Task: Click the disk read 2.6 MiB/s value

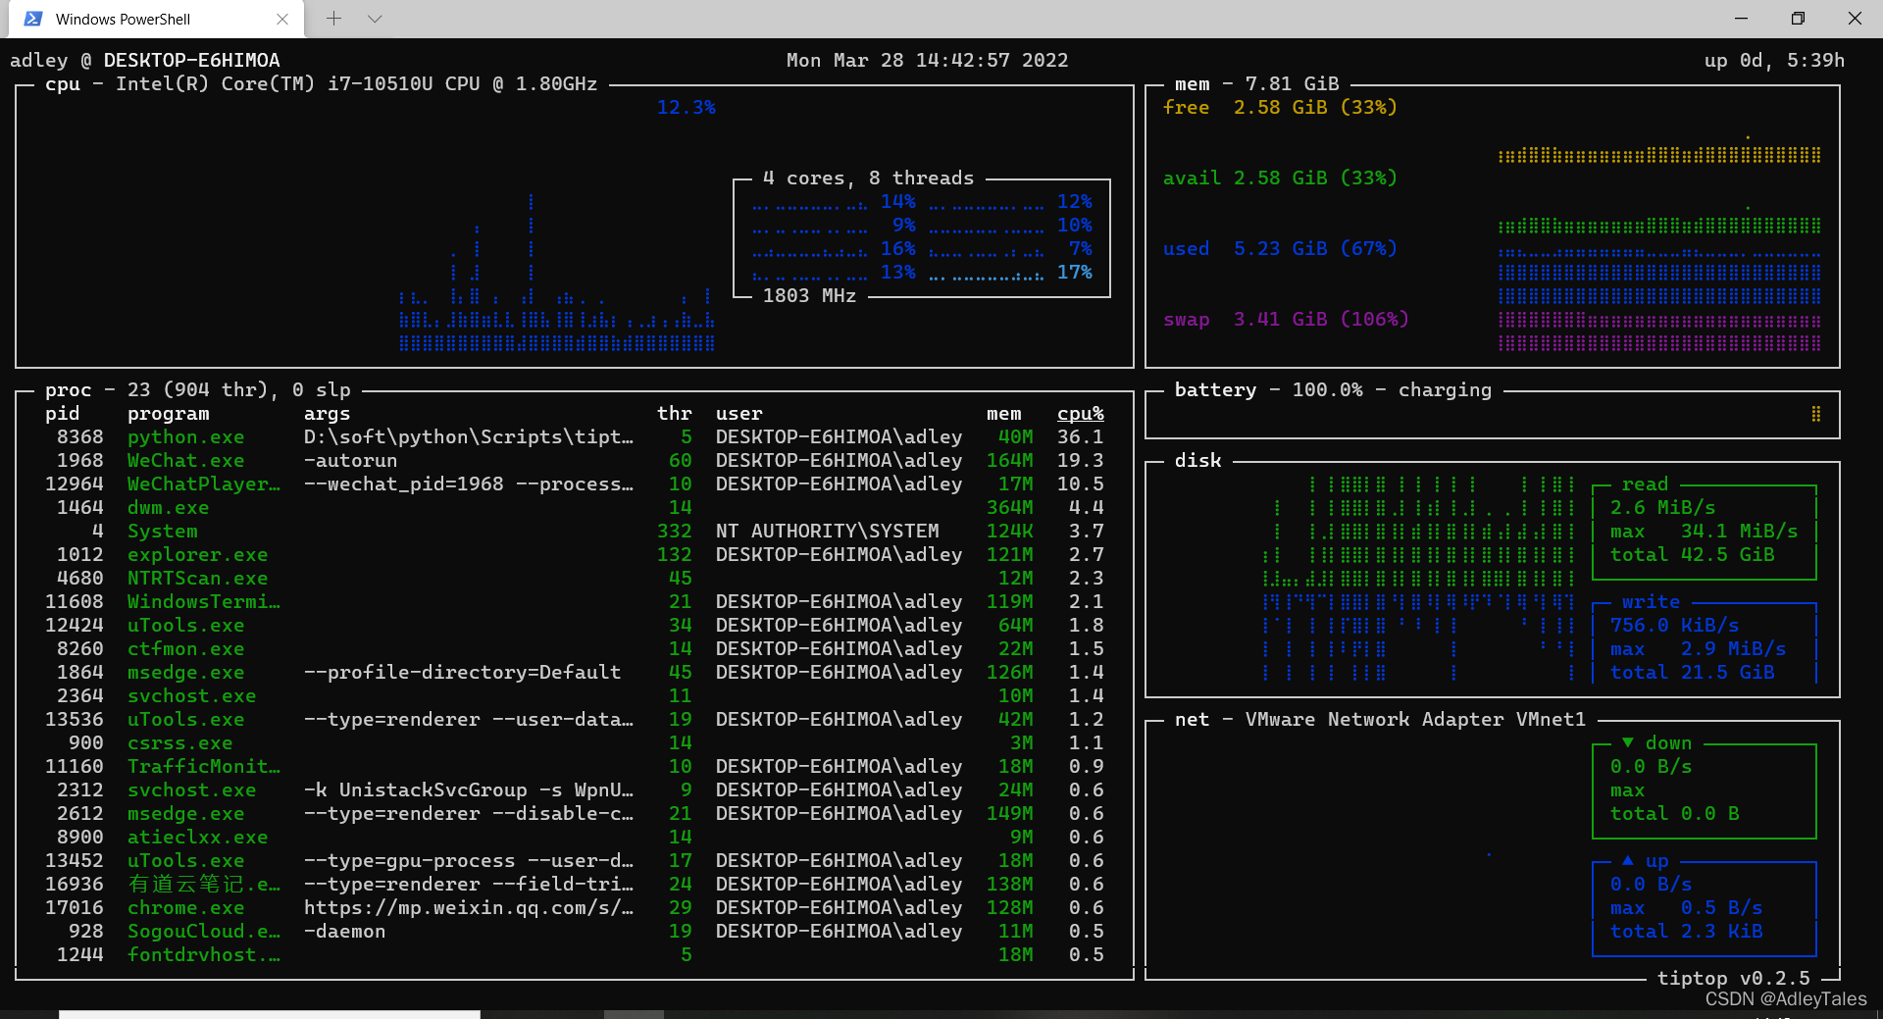Action: 1663,508
